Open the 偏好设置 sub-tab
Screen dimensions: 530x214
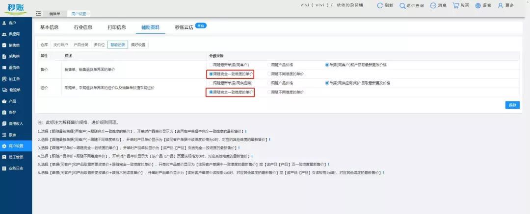[x=138, y=45]
